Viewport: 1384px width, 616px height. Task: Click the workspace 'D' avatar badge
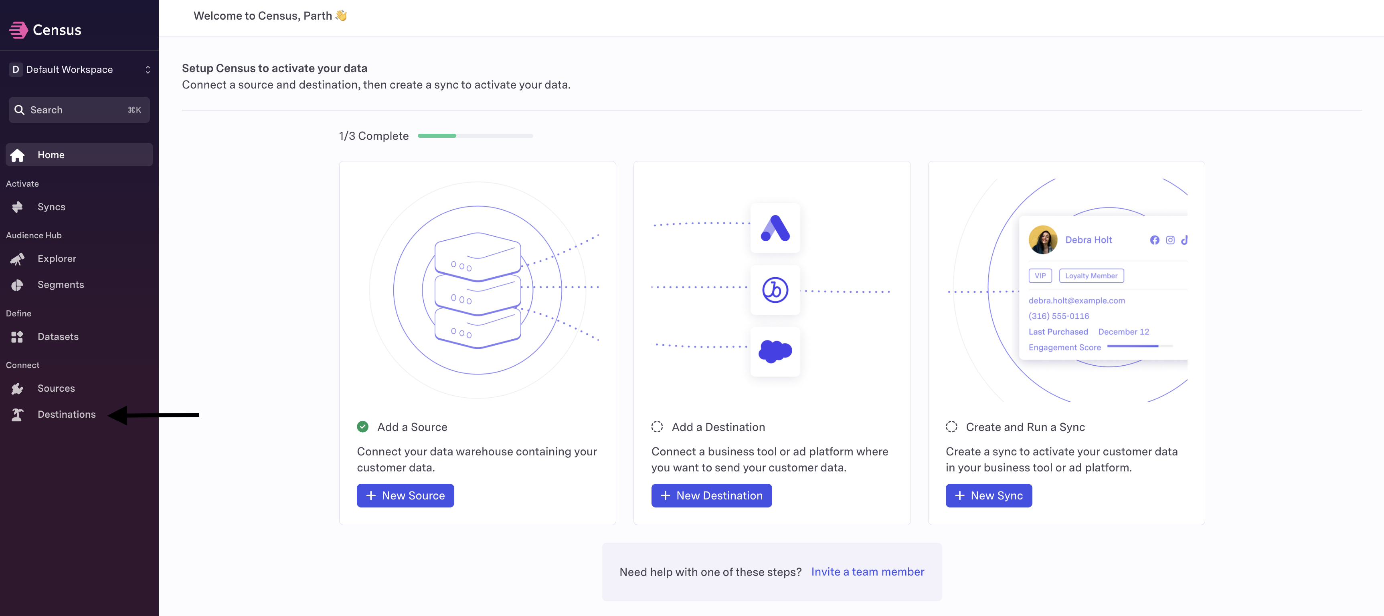(x=16, y=70)
